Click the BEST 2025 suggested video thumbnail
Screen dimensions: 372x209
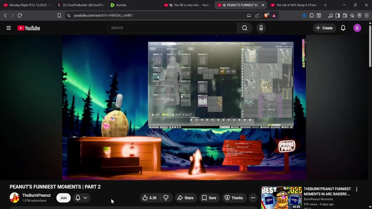tap(281, 198)
